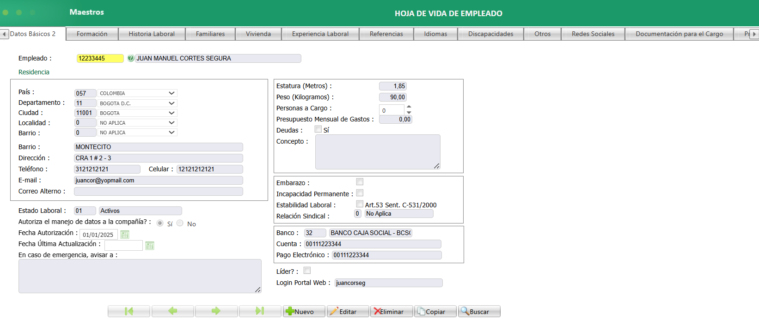Switch to the Discapacidades tab
759x326 pixels.
pos(491,34)
